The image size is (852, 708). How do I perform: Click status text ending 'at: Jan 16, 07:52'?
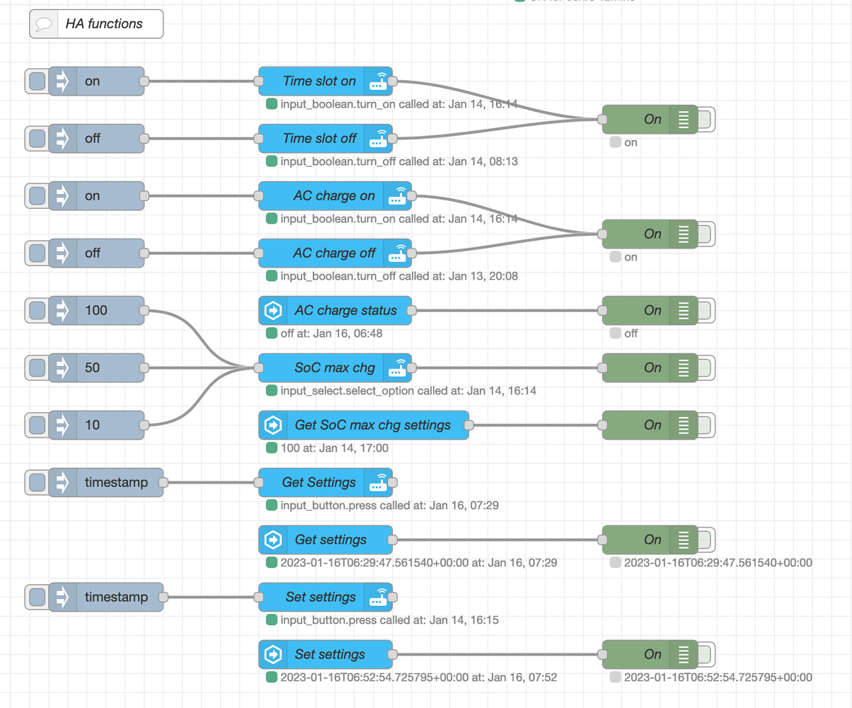click(x=418, y=677)
